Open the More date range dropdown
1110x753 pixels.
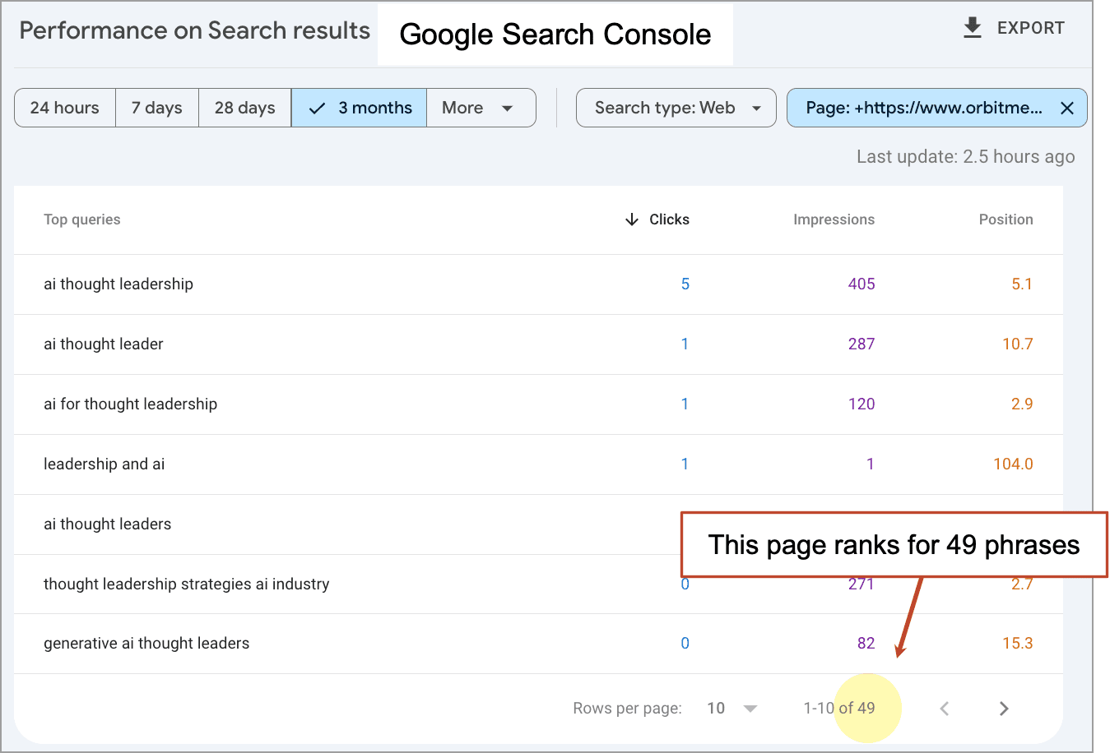[481, 108]
